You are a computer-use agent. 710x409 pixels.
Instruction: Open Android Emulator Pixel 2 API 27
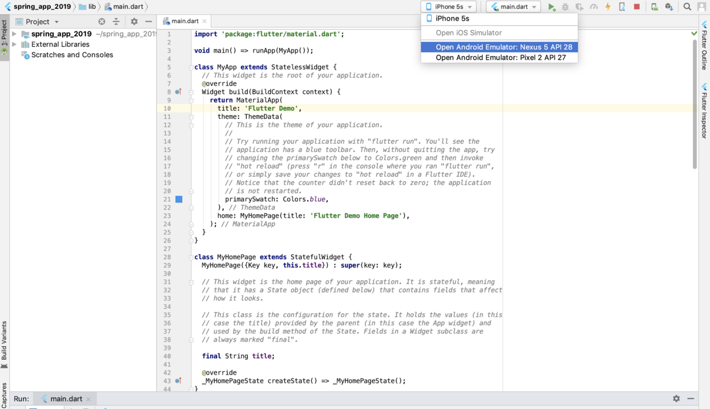pos(499,57)
